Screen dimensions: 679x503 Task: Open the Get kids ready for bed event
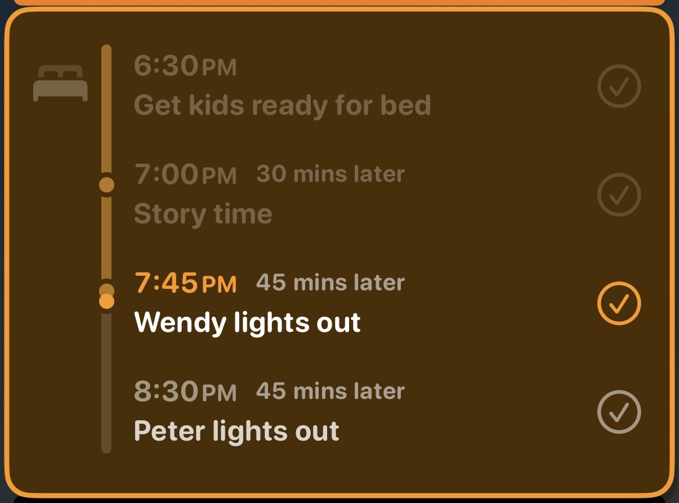[282, 105]
